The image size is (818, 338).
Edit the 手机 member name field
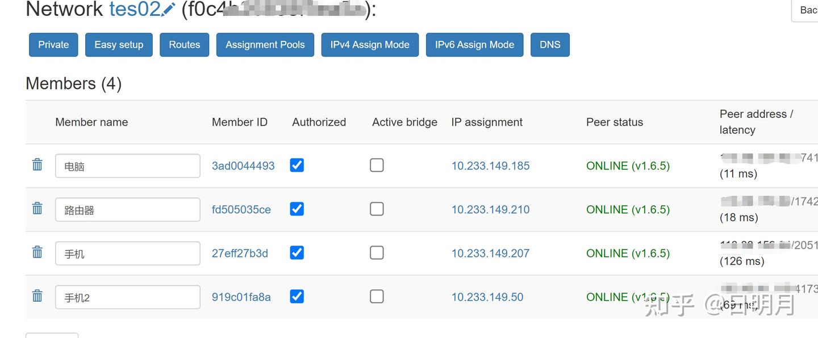(128, 253)
